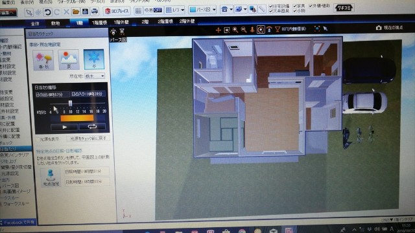This screenshot has height=233, width=415.
Task: Click the blue fit-to-view target icon
Action: pos(317,28)
